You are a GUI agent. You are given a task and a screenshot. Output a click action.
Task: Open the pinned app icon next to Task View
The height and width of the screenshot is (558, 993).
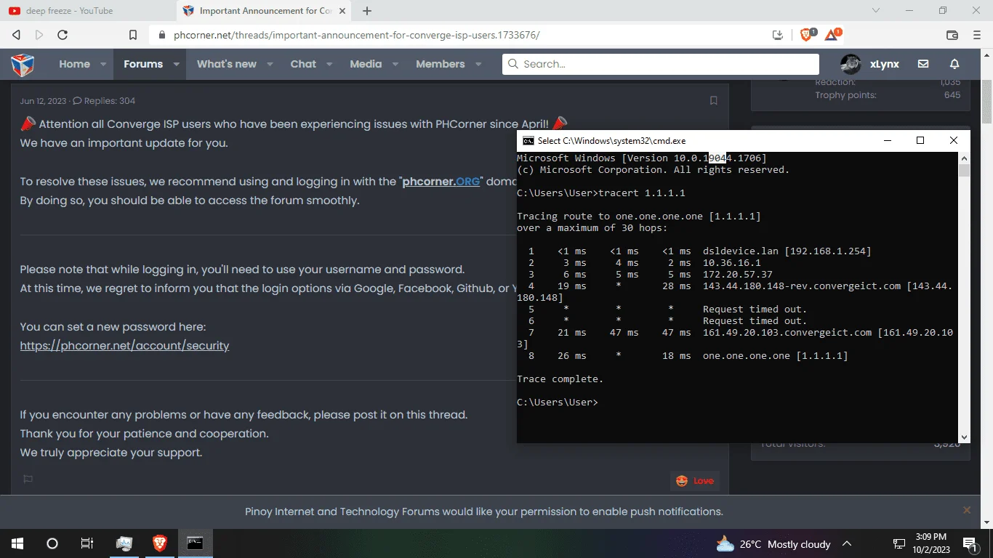[x=124, y=543]
